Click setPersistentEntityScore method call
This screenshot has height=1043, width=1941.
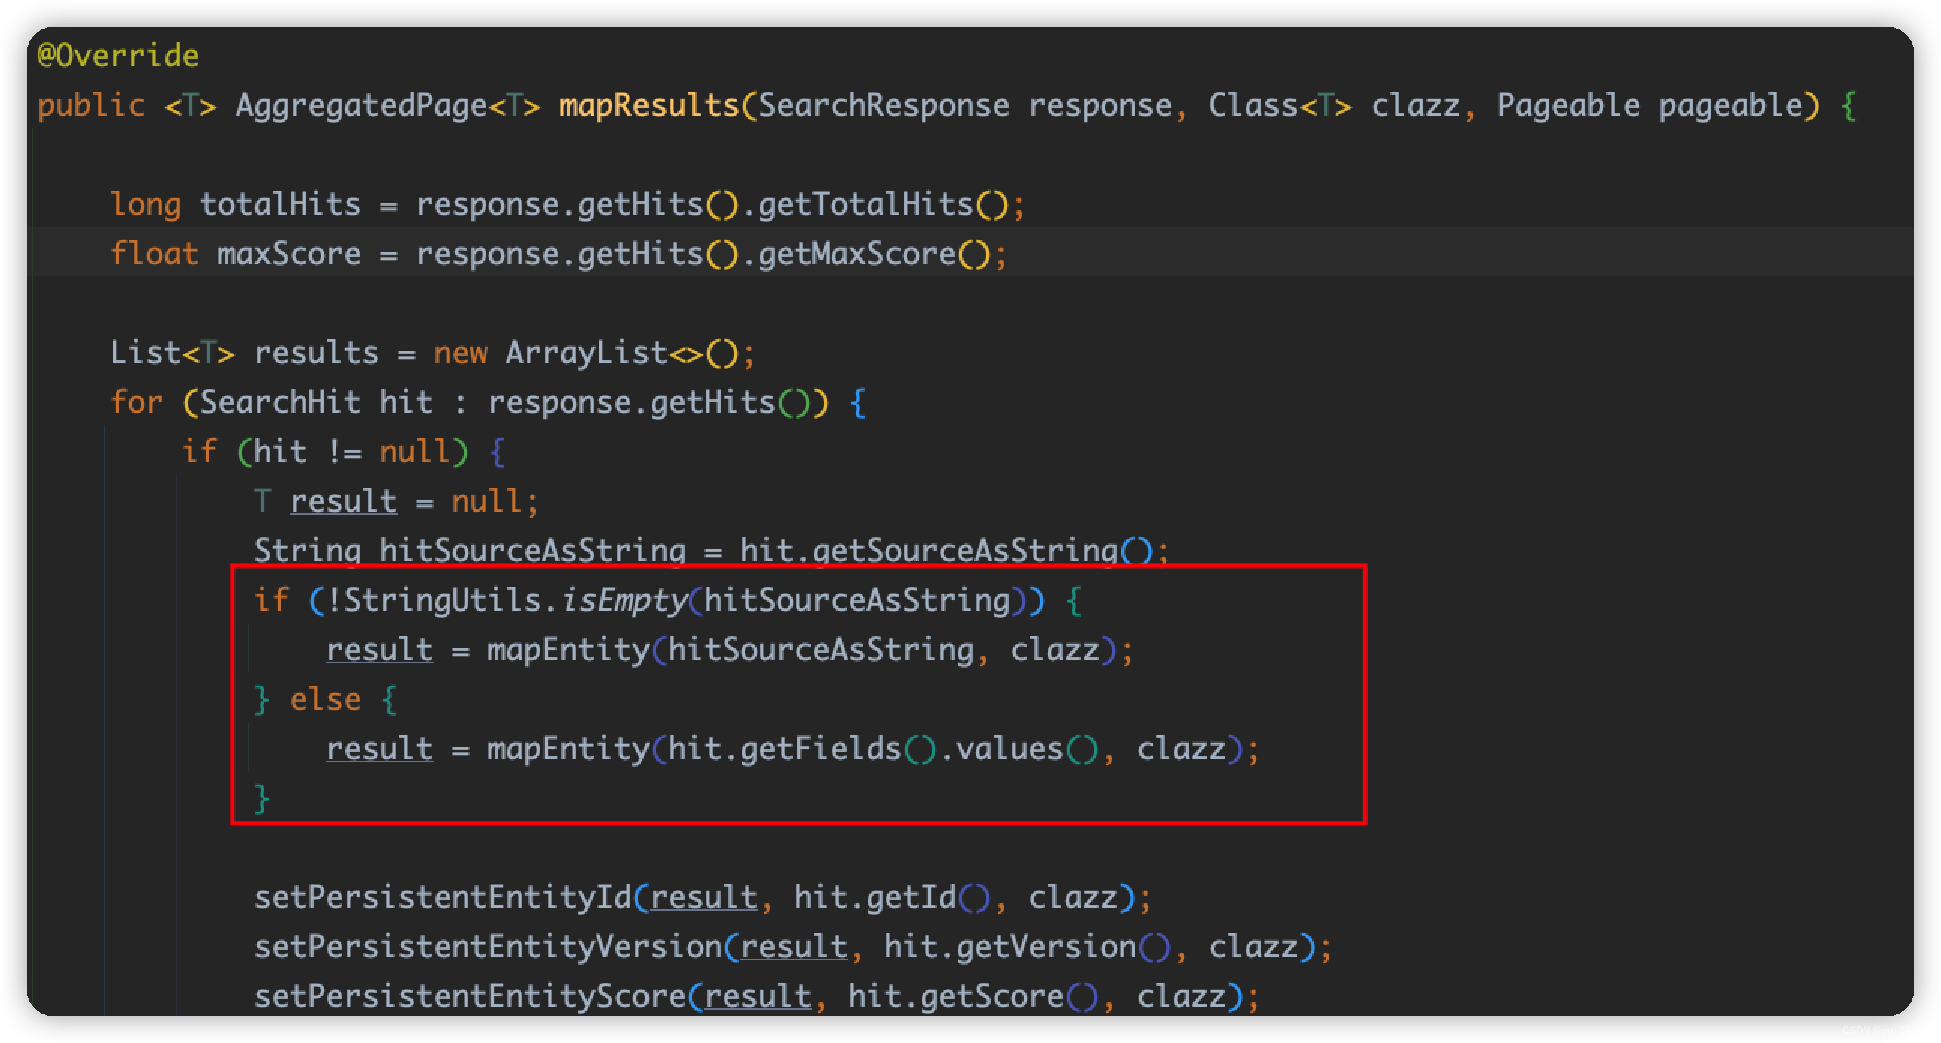click(469, 997)
